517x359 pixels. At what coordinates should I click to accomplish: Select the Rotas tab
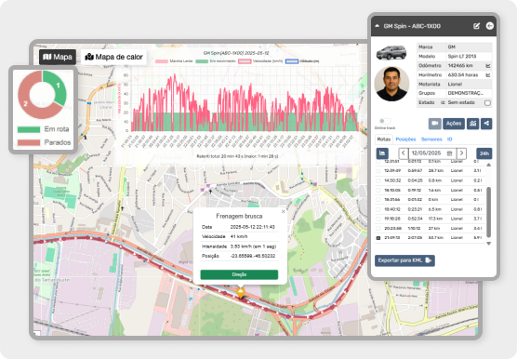[x=384, y=140]
